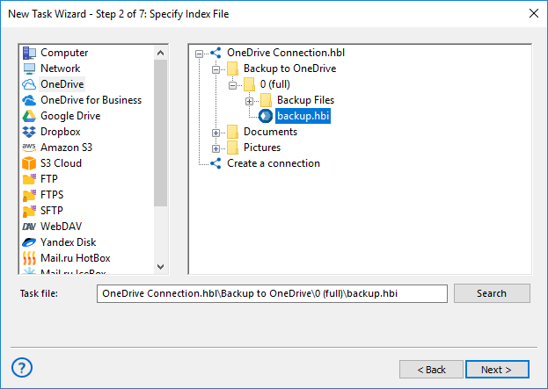548x389 pixels.
Task: Select the Amazon S3 label
Action: click(x=66, y=148)
